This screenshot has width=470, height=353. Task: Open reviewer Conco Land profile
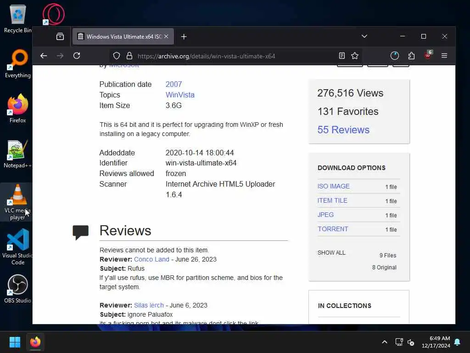pyautogui.click(x=151, y=259)
